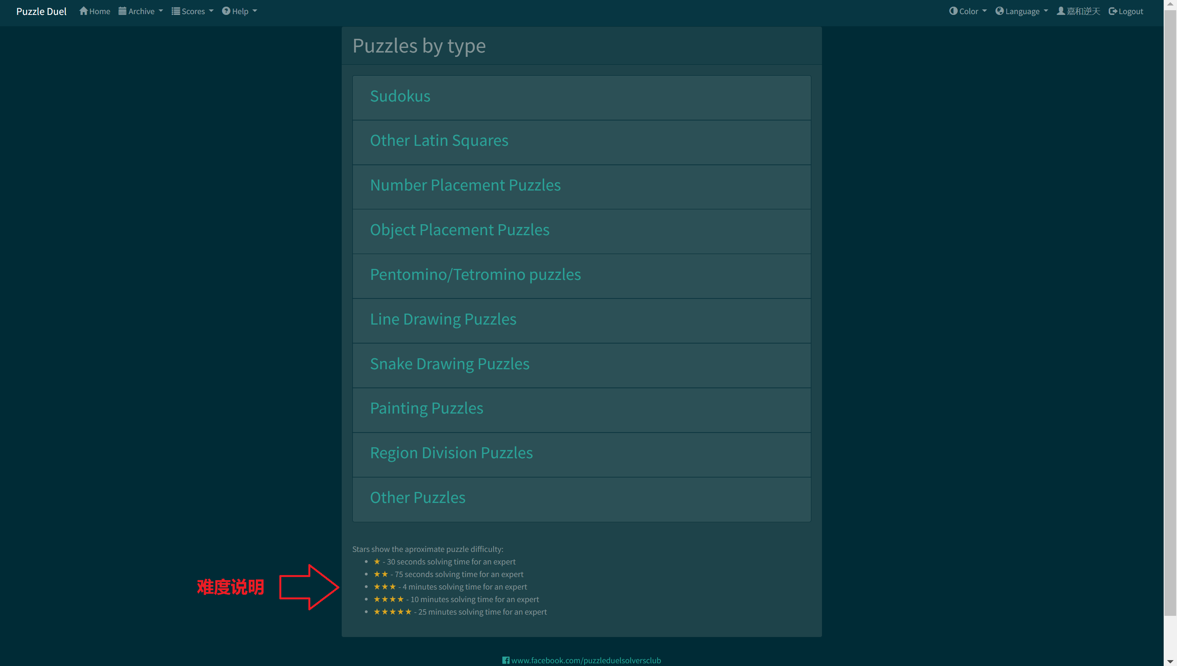Open the Help menu
Screen dimensions: 1177x666
pos(239,11)
